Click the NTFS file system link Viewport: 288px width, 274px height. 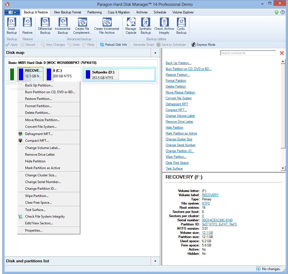point(206,203)
